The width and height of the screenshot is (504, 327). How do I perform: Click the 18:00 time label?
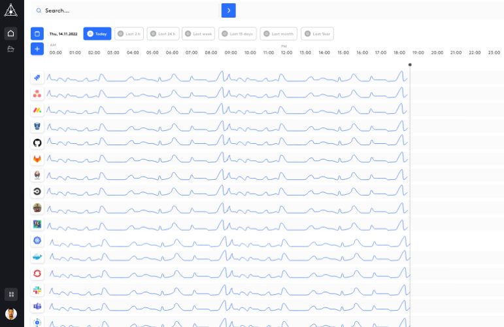tap(399, 53)
